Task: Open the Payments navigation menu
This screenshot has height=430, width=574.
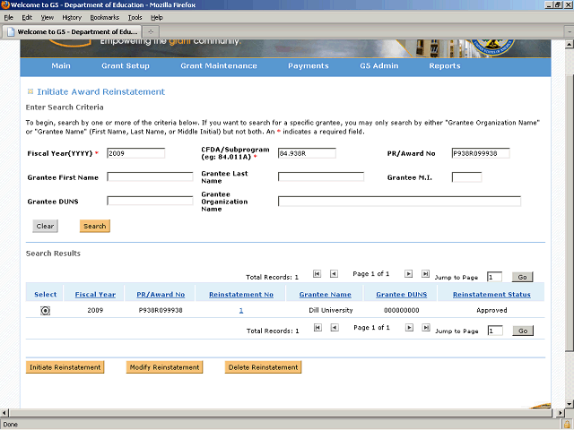Action: point(308,65)
